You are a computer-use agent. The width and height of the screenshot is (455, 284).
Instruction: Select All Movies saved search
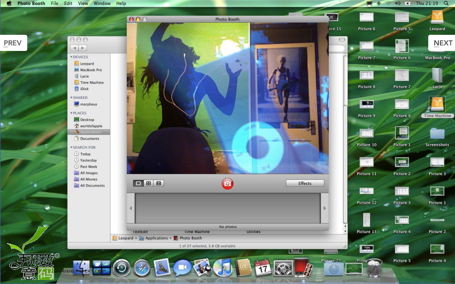89,180
